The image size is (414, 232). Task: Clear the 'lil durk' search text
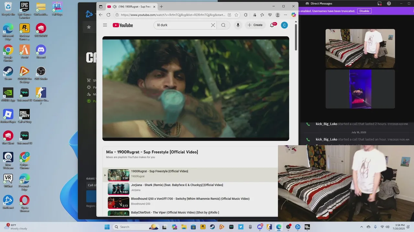point(213,25)
